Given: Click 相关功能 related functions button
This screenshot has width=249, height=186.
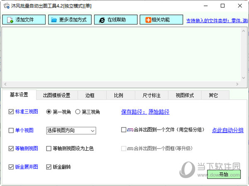Looking at the screenshot, I should coord(161,20).
